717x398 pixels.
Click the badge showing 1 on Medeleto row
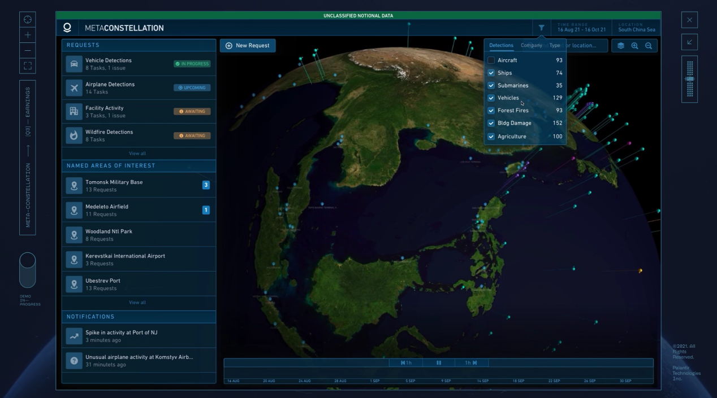[x=206, y=210]
